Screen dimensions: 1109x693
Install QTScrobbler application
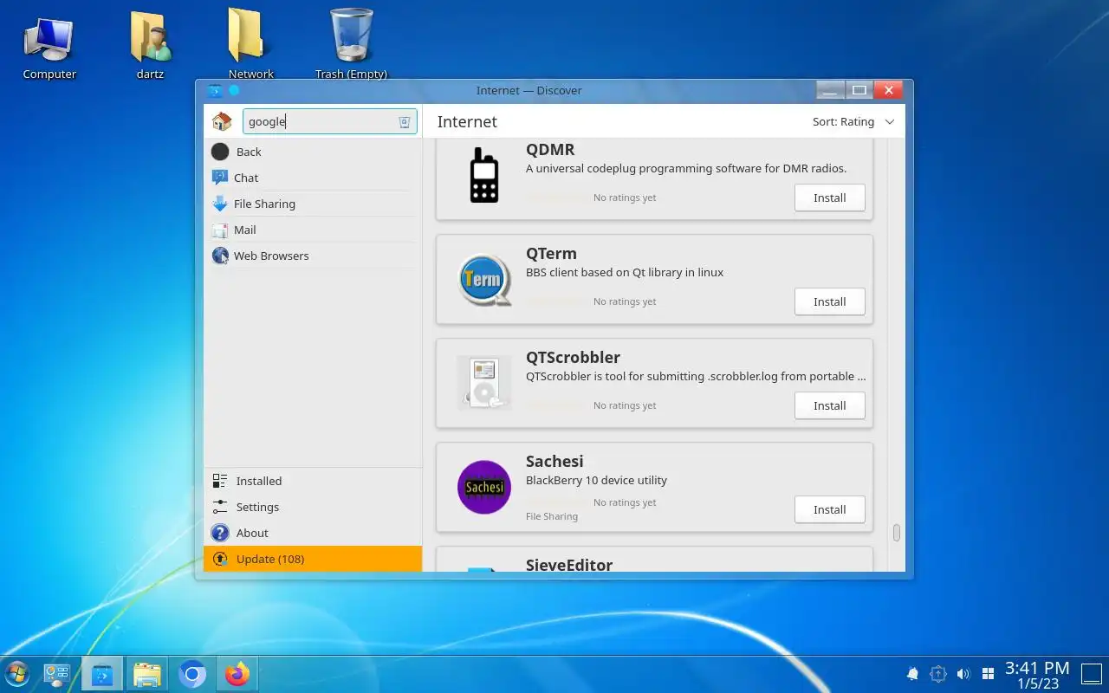829,405
